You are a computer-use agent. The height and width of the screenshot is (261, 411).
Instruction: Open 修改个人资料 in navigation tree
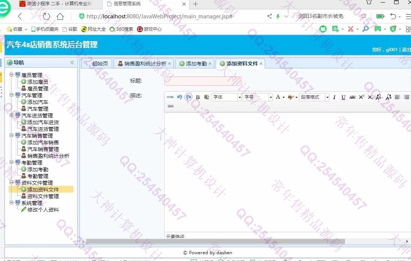[x=43, y=210]
